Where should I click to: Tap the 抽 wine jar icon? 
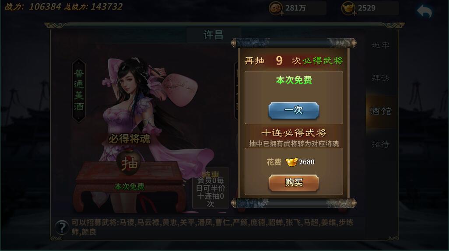(x=129, y=163)
